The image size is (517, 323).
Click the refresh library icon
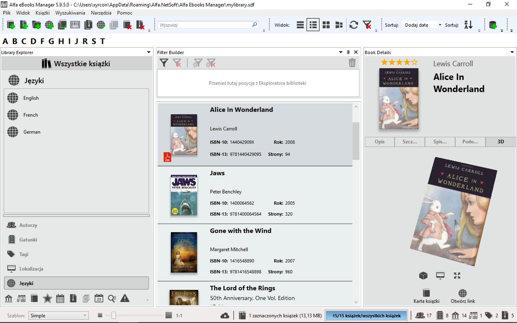(354, 25)
